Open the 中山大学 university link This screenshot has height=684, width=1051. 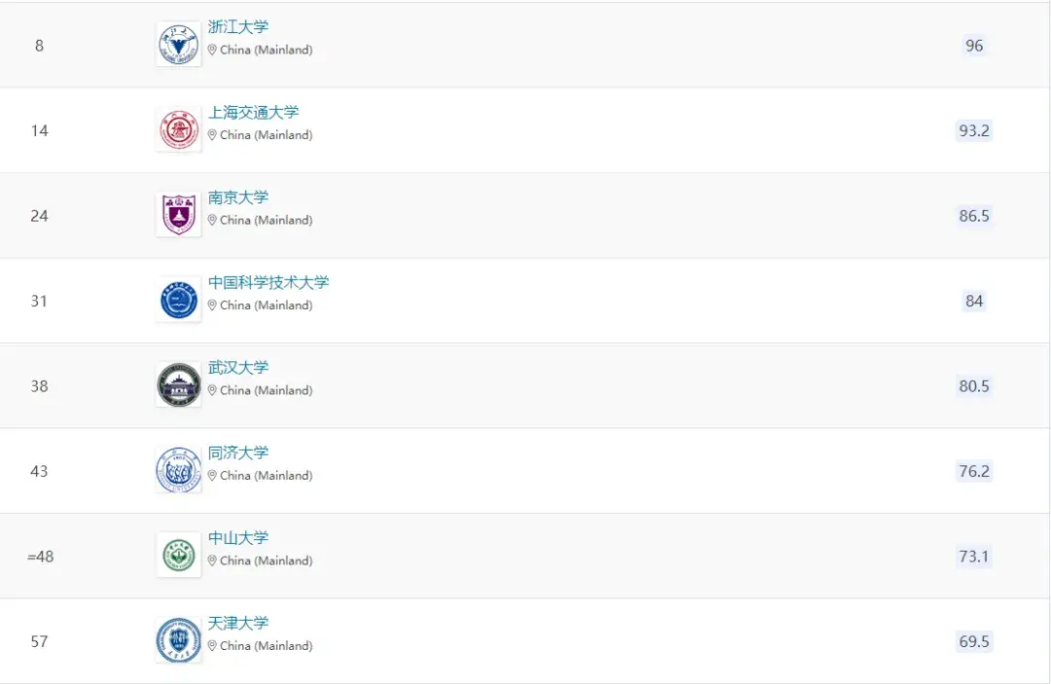(x=238, y=538)
